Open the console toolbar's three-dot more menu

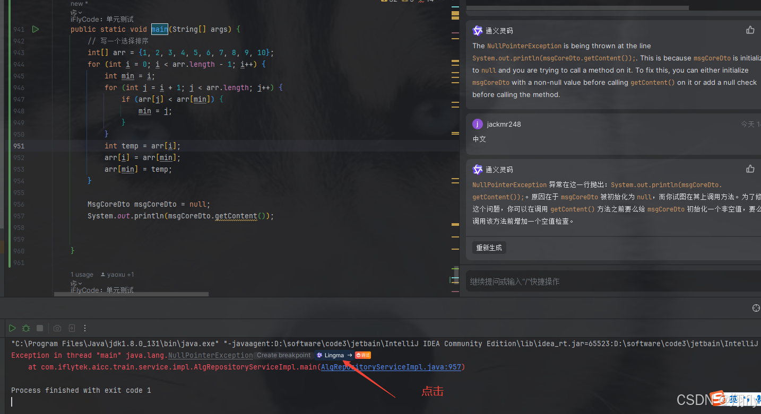85,328
